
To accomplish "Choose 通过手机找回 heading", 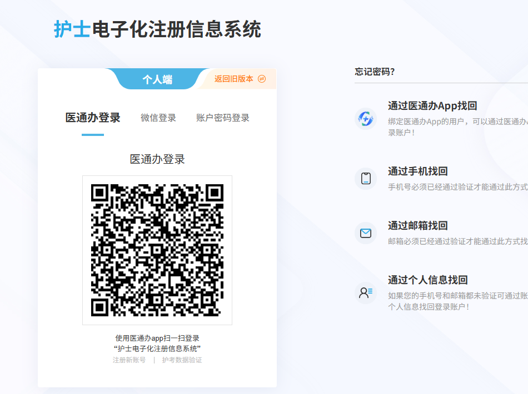I will (x=418, y=171).
